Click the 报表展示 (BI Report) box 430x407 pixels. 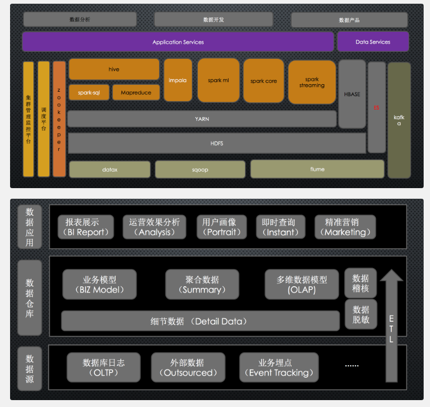pos(85,227)
